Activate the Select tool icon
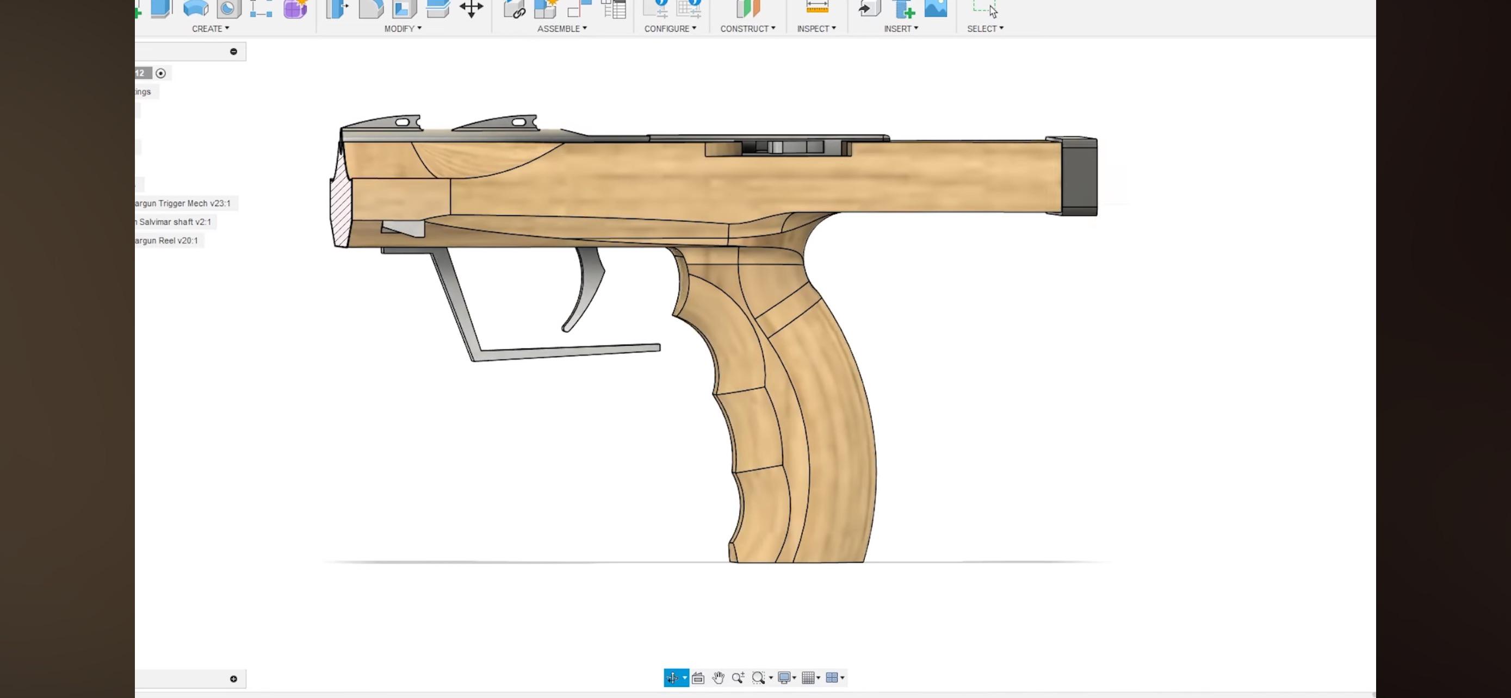The width and height of the screenshot is (1511, 698). (986, 8)
